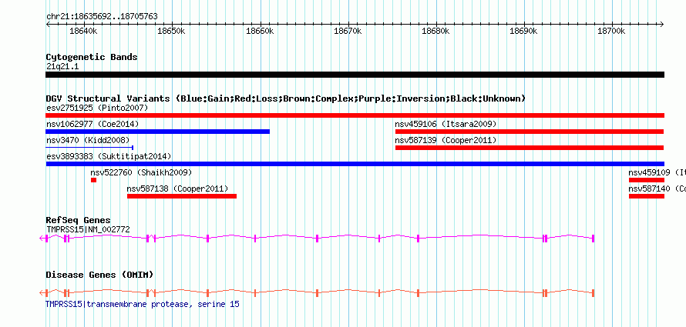Click the 18650k ruler tick label

[x=171, y=32]
